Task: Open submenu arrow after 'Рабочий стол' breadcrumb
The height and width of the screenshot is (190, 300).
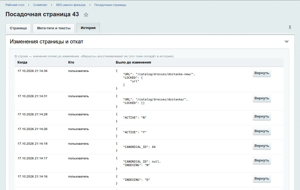Action: (29, 5)
